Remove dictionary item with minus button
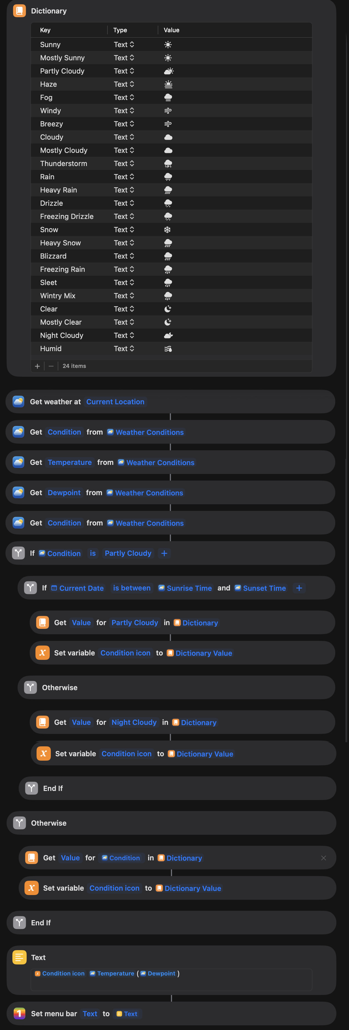The height and width of the screenshot is (1030, 349). (x=51, y=366)
